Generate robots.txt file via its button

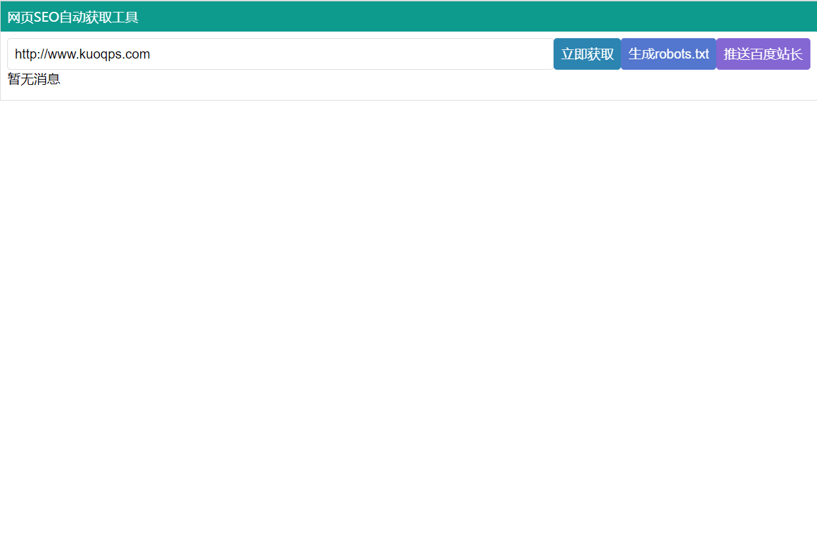click(x=668, y=54)
